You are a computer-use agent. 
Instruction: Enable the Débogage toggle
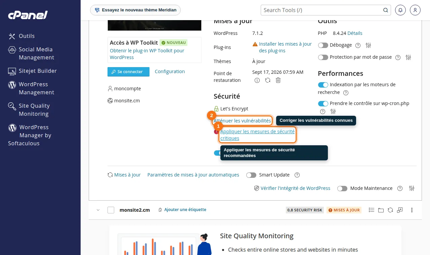(323, 45)
